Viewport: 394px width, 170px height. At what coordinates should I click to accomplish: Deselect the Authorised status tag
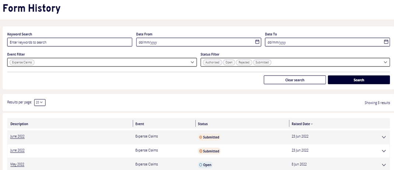coord(212,62)
